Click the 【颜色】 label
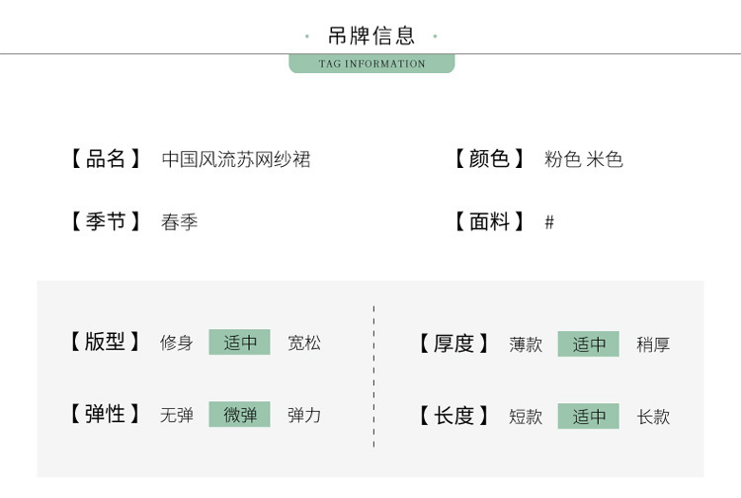The height and width of the screenshot is (498, 741). [x=489, y=159]
